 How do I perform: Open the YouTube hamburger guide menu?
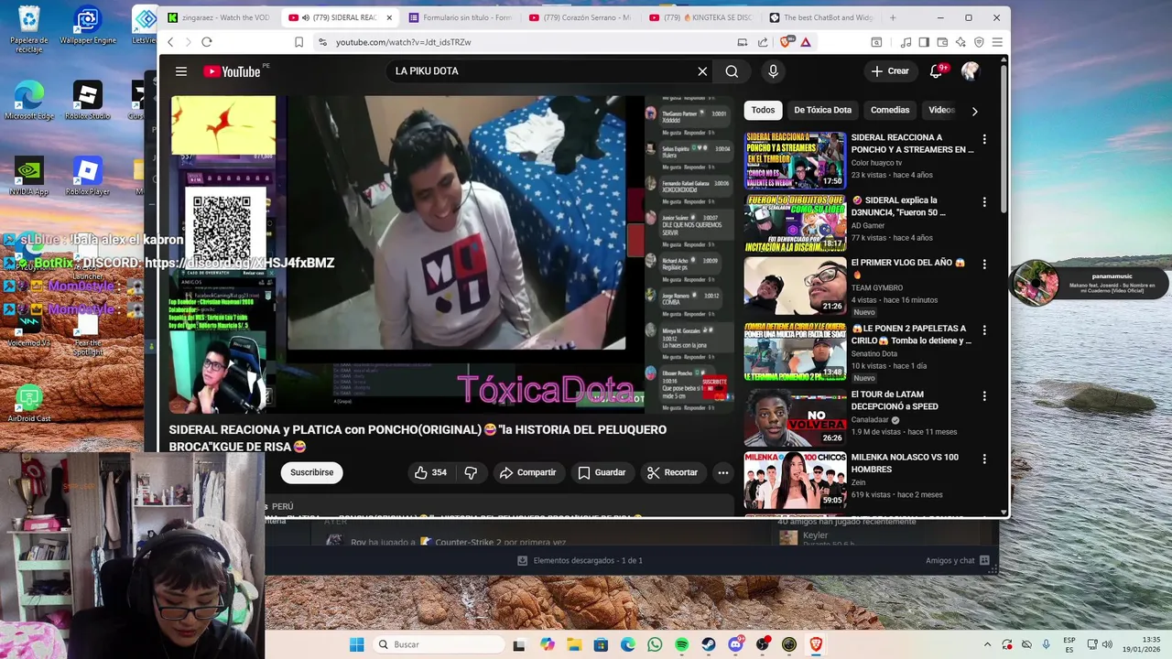pyautogui.click(x=181, y=71)
